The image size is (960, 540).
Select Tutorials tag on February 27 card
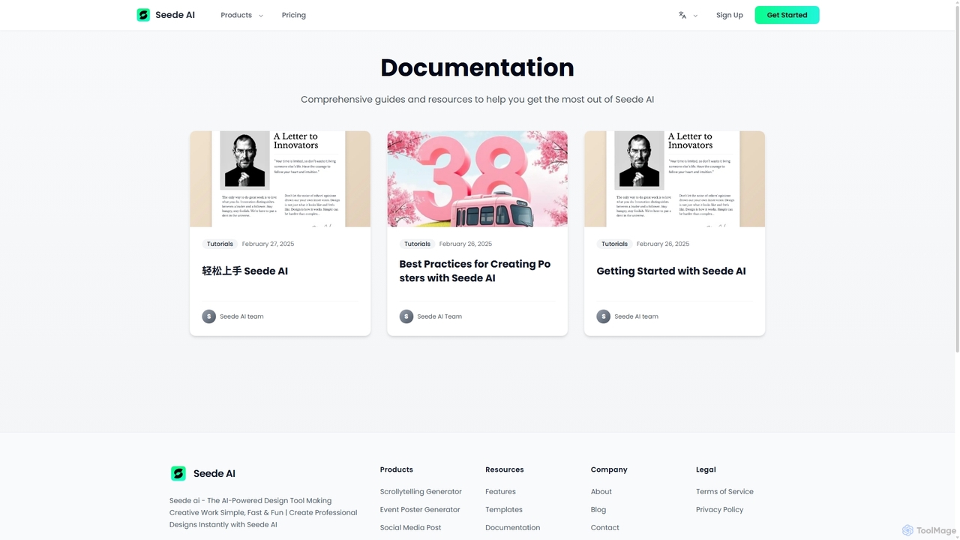click(x=220, y=244)
